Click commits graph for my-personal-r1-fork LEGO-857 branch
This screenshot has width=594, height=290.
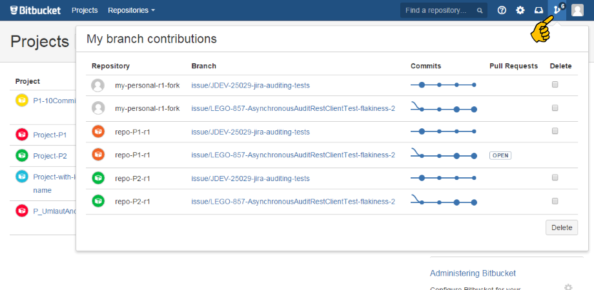click(444, 107)
